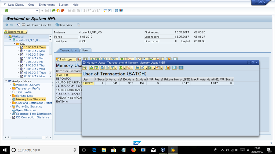Select the RSPOWP00 row in transactions list

click(x=69, y=79)
